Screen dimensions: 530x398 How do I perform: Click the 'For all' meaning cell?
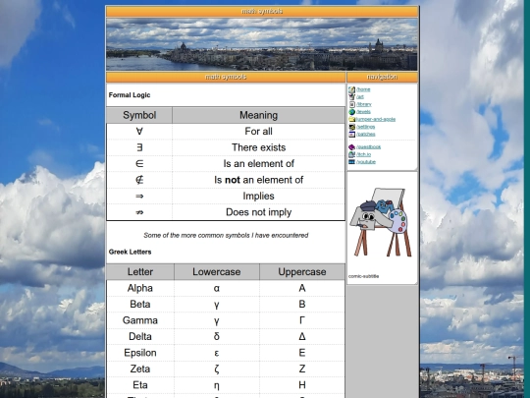pyautogui.click(x=258, y=132)
